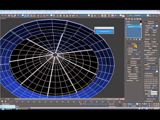Switch to Polygon sub-object selection level
Screen dimensions: 160x120
point(136,46)
